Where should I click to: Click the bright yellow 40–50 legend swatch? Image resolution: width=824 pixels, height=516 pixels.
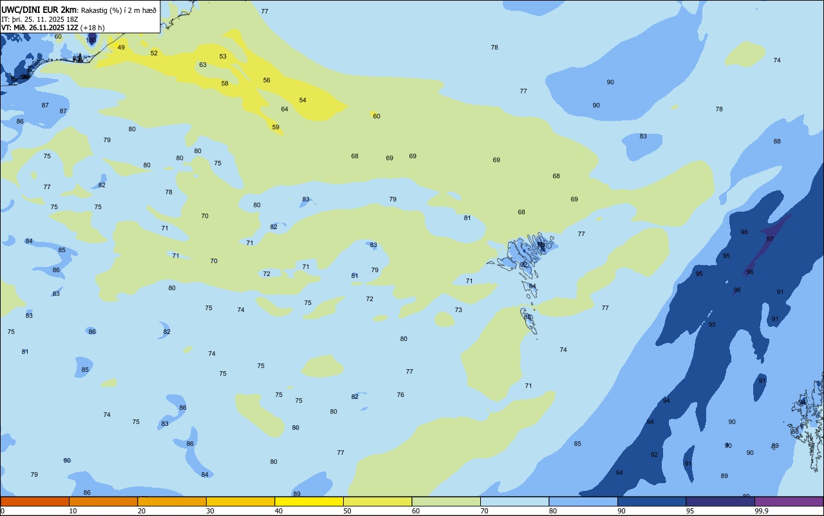pyautogui.click(x=309, y=501)
